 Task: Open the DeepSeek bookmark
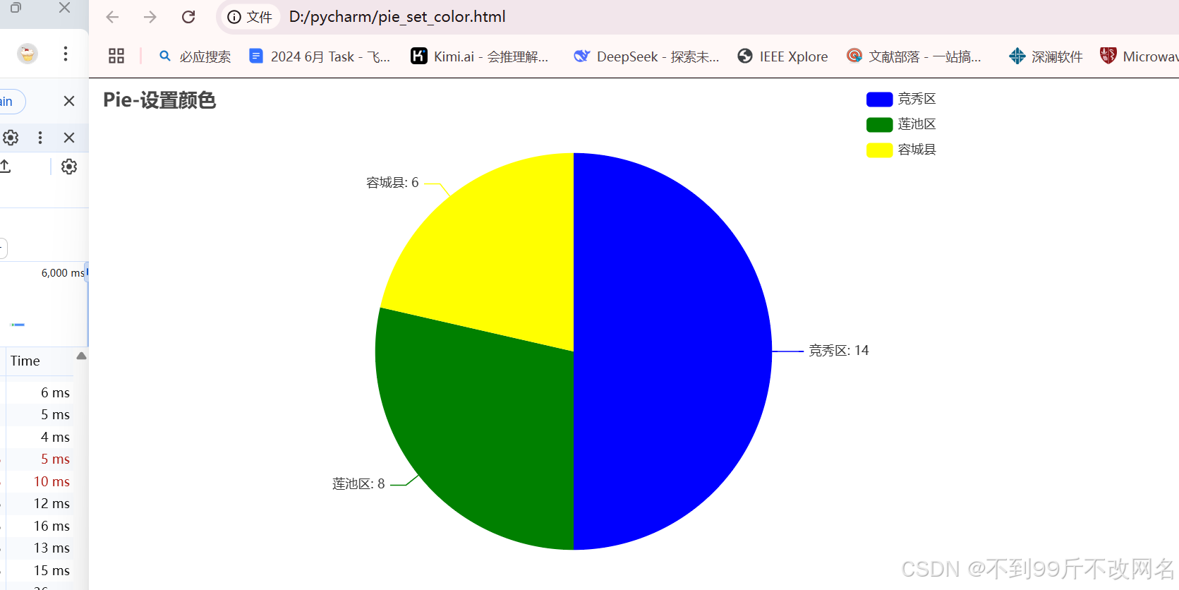click(x=646, y=56)
